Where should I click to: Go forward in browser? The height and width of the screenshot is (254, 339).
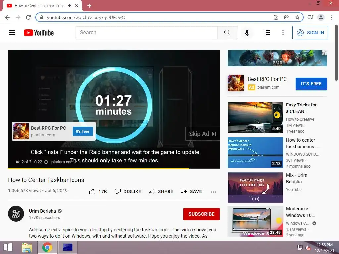(x=18, y=17)
